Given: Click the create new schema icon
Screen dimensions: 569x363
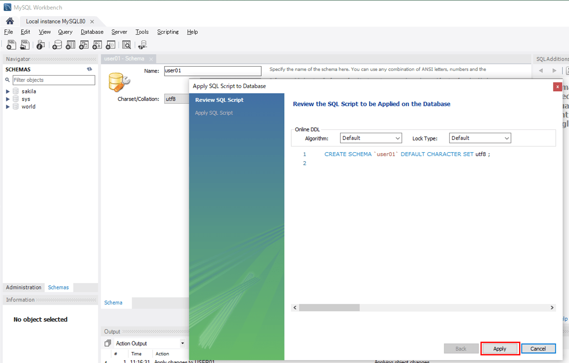Looking at the screenshot, I should tap(57, 45).
